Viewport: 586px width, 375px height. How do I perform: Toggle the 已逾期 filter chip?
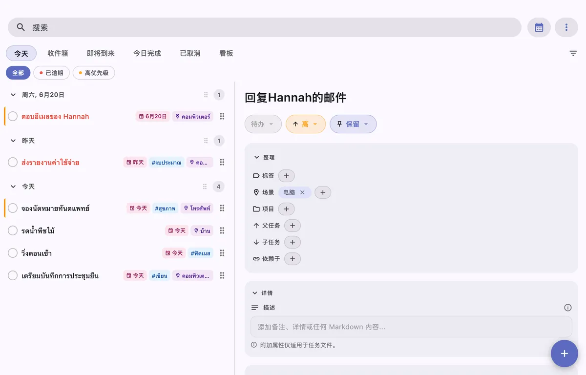(51, 73)
